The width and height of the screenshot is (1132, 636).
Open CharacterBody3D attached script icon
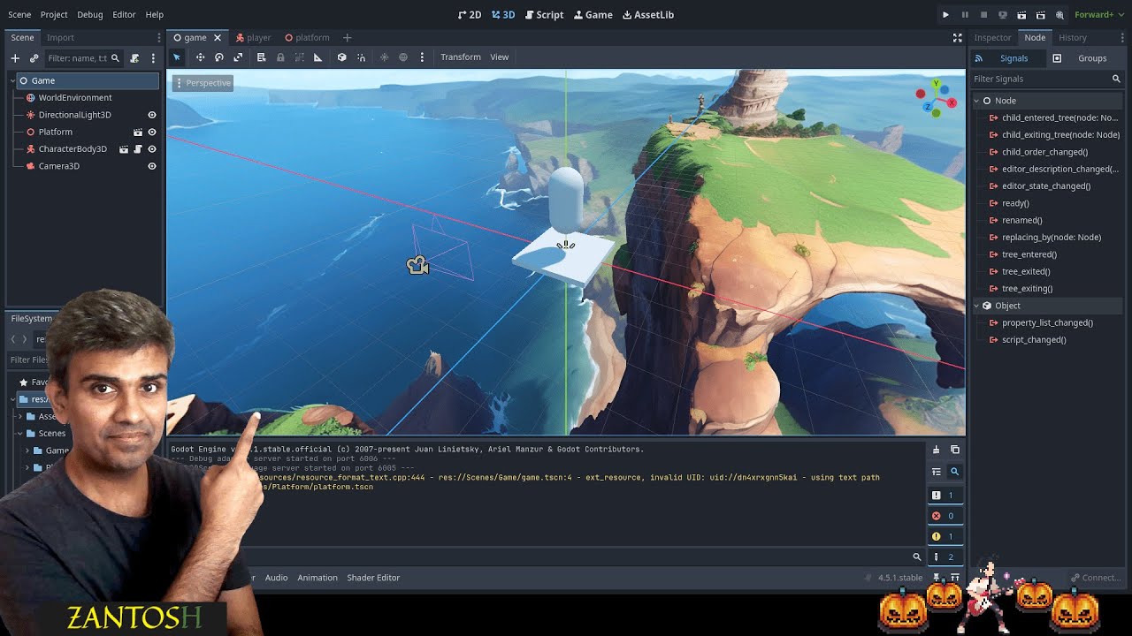click(137, 149)
